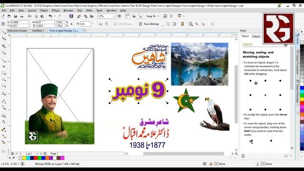Image resolution: width=304 pixels, height=171 pixels.
Task: Click the 9 November purple text object
Action: tap(138, 91)
